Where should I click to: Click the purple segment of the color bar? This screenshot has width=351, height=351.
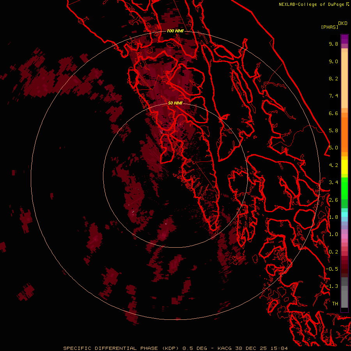[344, 39]
